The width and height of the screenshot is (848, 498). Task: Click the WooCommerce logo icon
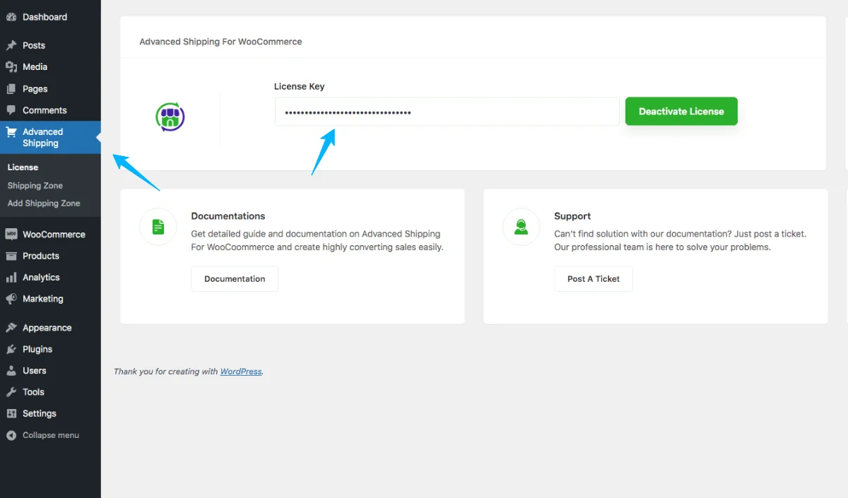point(11,235)
